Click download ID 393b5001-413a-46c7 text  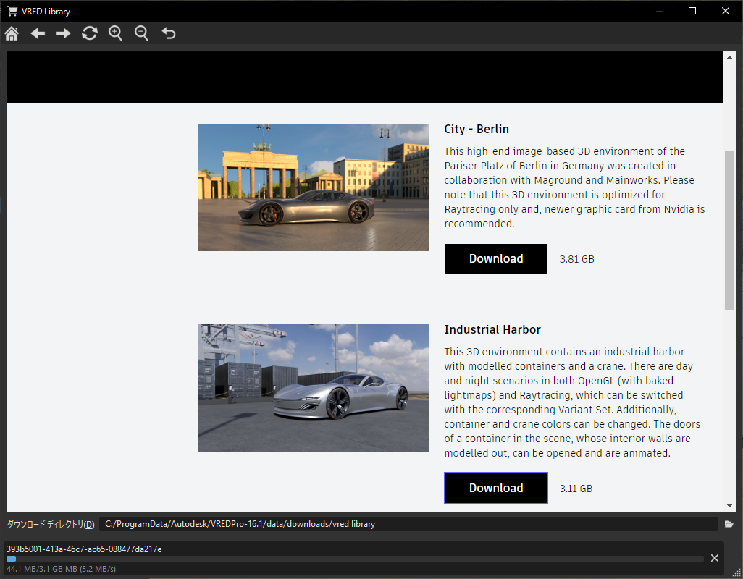pos(84,549)
